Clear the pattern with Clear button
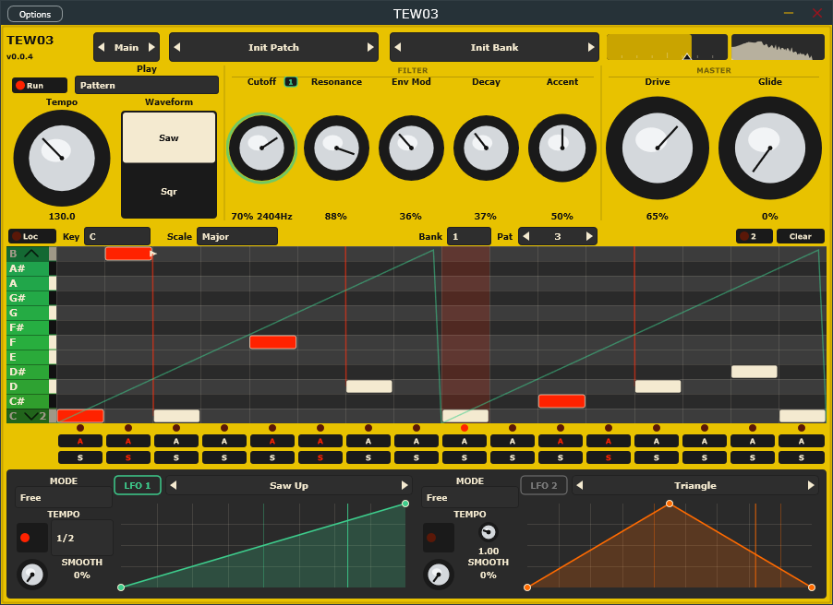Image resolution: width=833 pixels, height=605 pixels. (800, 236)
